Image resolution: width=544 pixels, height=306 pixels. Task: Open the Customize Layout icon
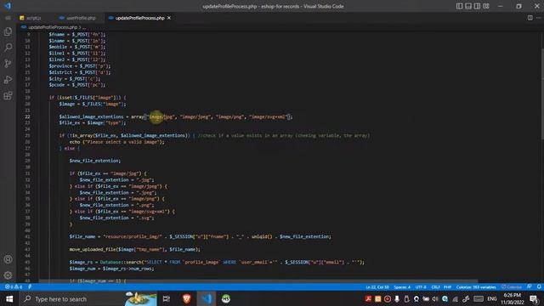[486, 6]
